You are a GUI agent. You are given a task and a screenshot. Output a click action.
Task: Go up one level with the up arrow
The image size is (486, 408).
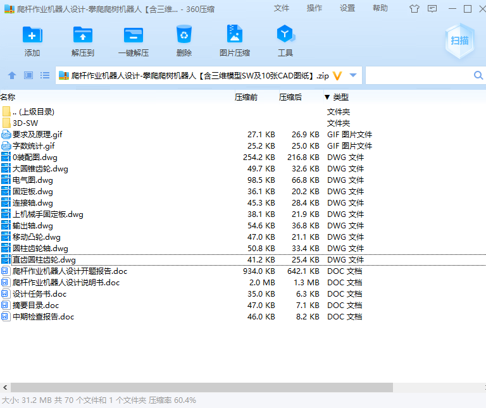[x=12, y=75]
